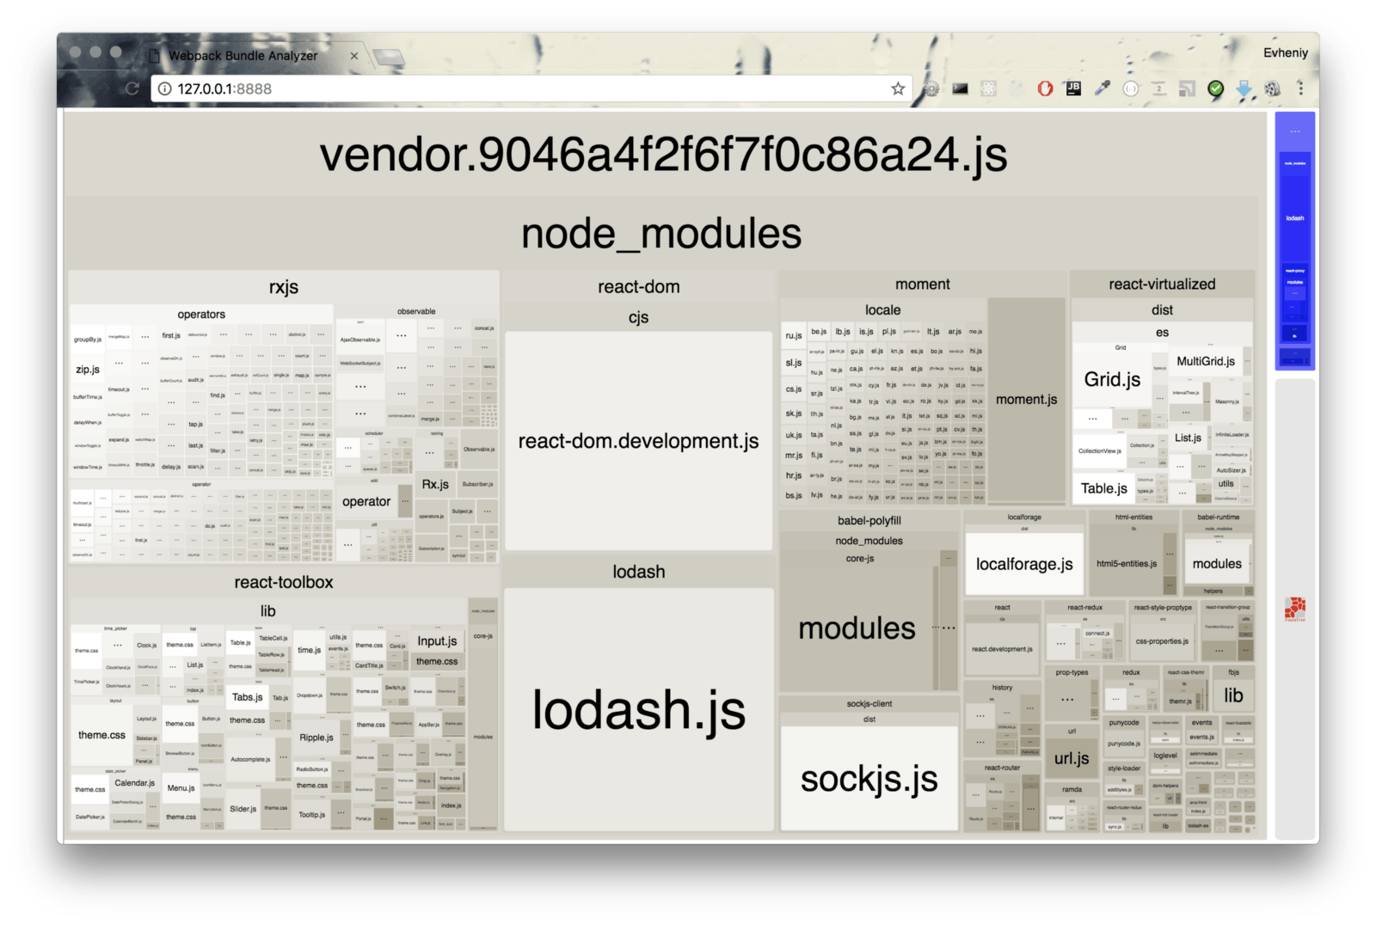Click the red AdBlock stop-hand icon
1376x925 pixels.
click(x=1045, y=89)
